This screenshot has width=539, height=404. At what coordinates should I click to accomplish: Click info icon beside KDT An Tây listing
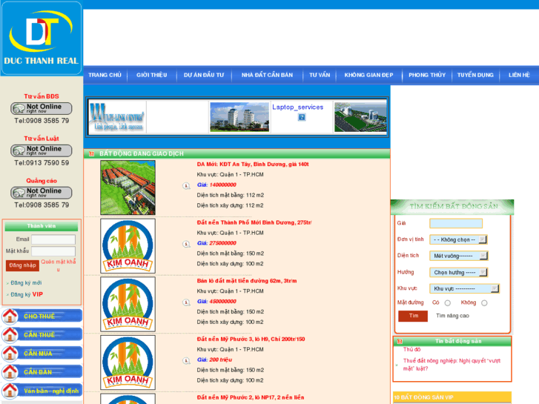(x=186, y=185)
